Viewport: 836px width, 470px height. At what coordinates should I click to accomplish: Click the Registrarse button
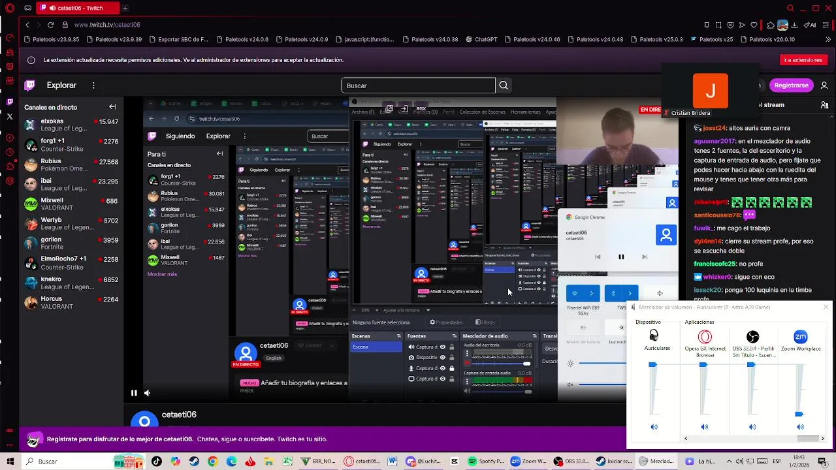coord(791,86)
